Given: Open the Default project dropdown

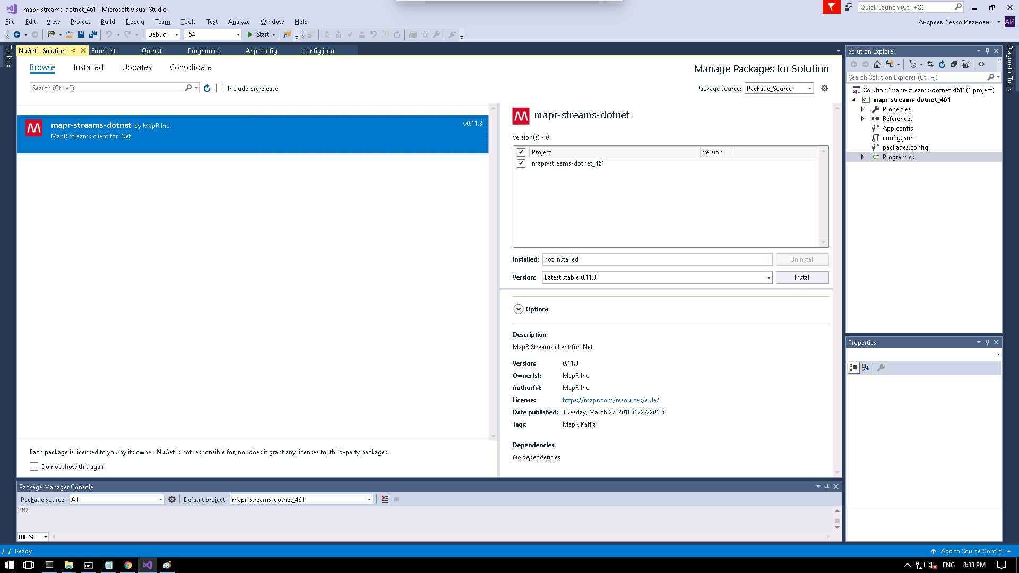Looking at the screenshot, I should [x=301, y=499].
